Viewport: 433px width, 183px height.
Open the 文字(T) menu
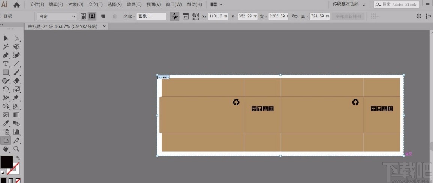(96, 4)
